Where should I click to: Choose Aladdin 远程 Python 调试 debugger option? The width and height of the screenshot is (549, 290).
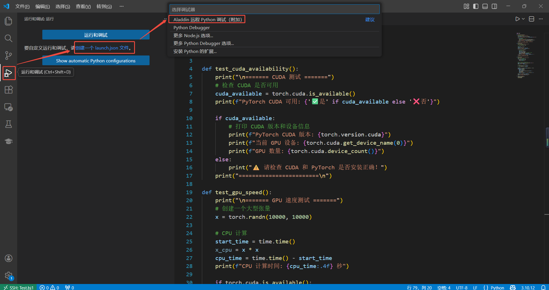(207, 19)
